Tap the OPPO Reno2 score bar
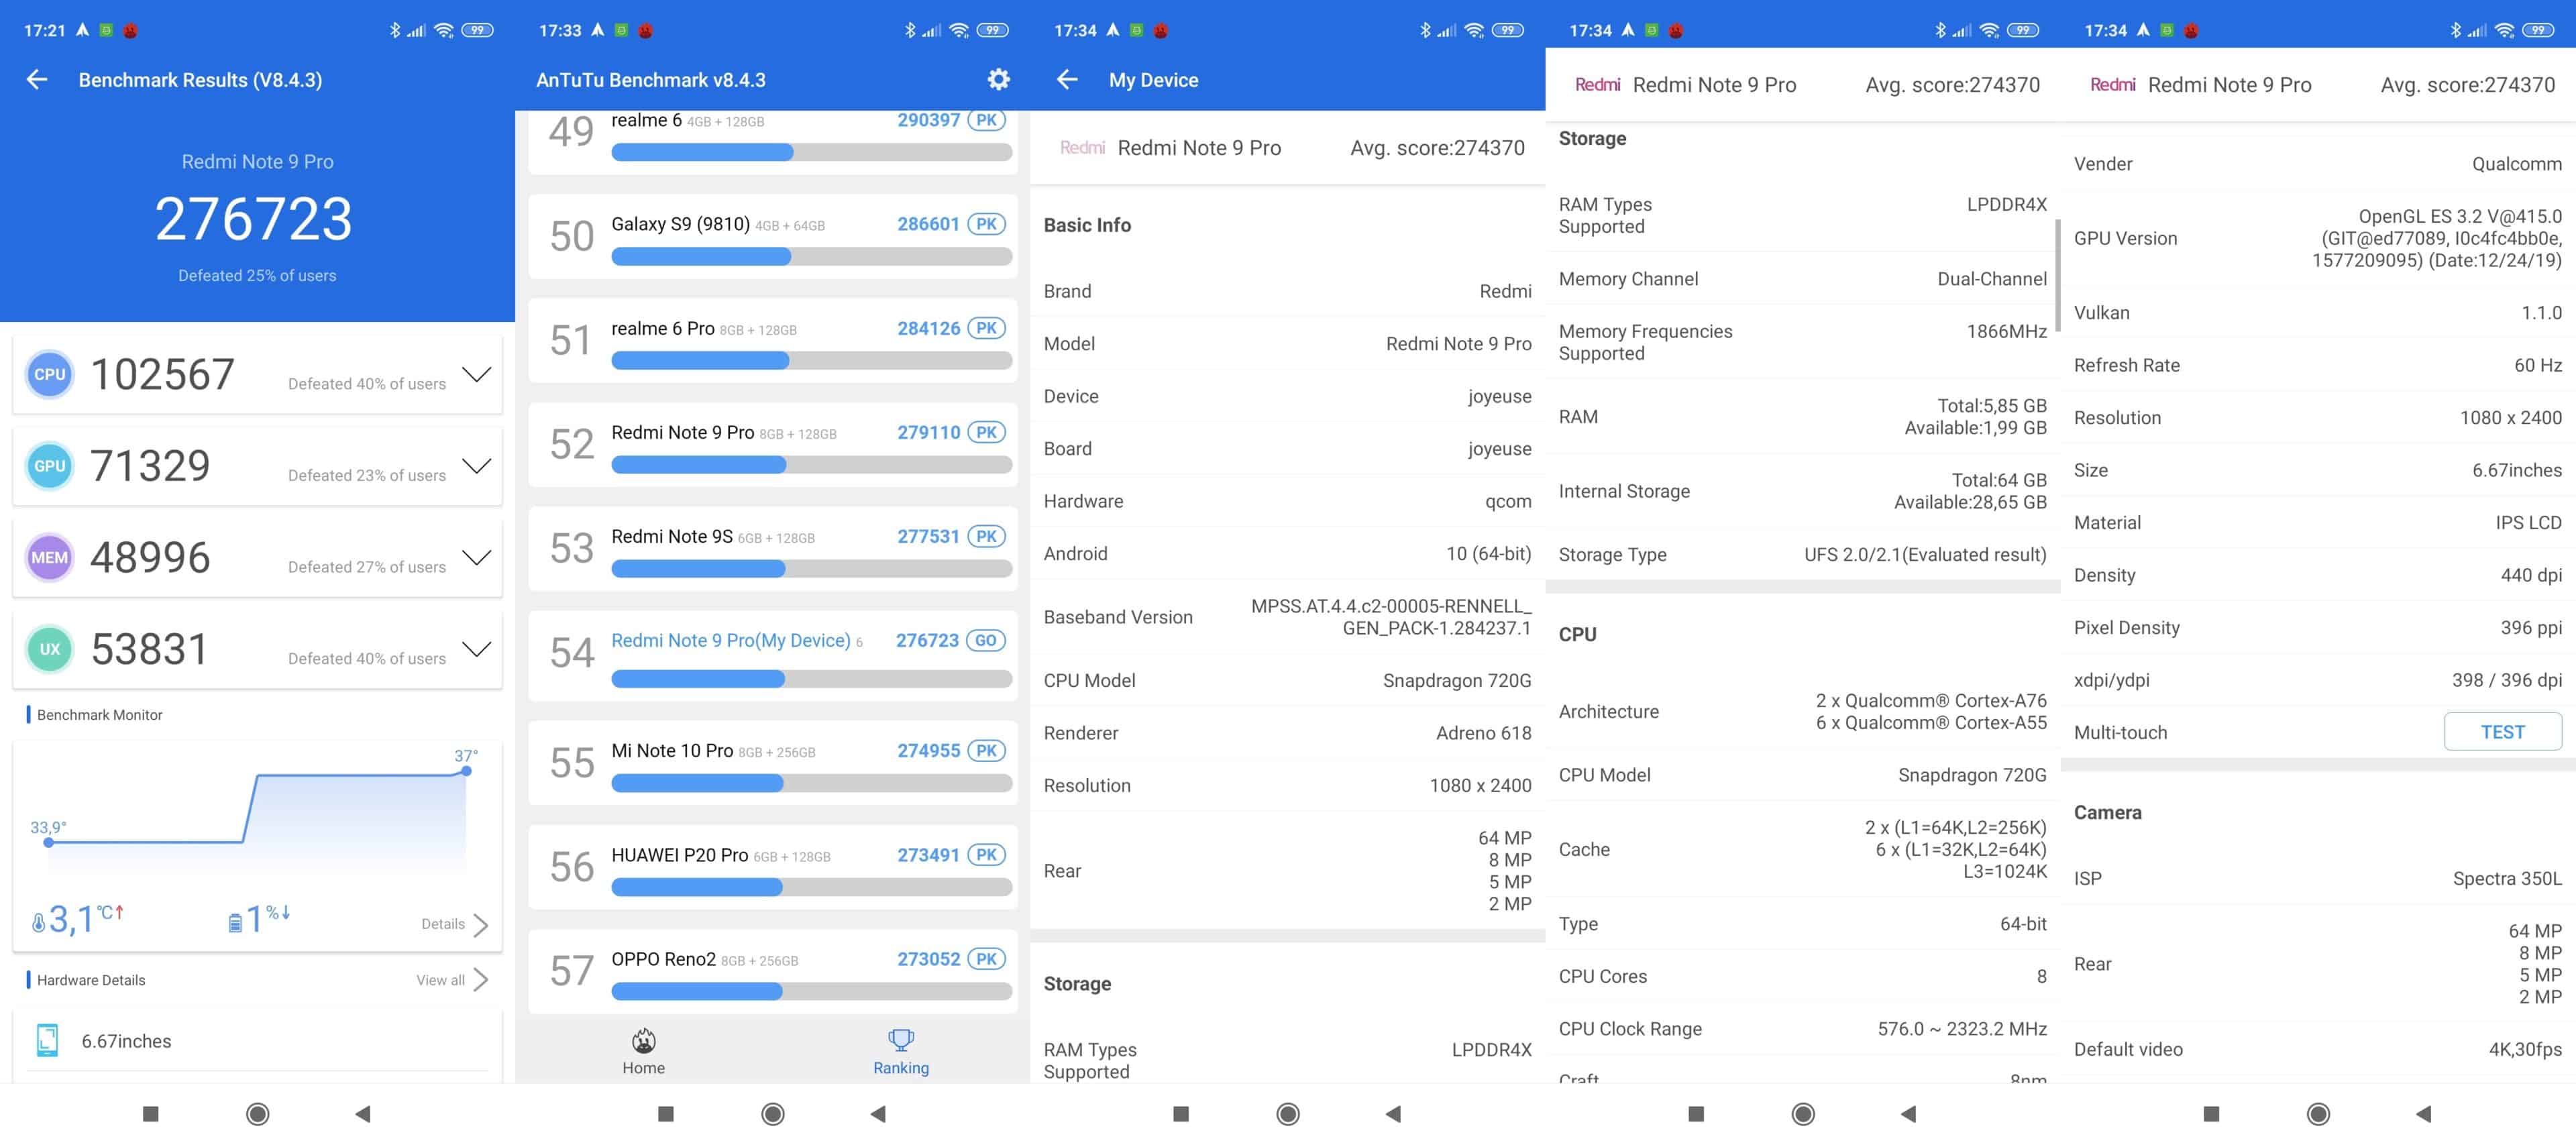This screenshot has height=1145, width=2576. [x=811, y=991]
